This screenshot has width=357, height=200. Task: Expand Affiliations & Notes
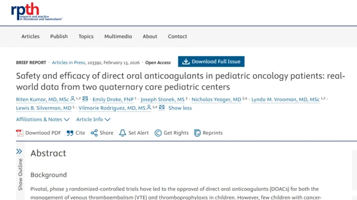[x=43, y=119]
